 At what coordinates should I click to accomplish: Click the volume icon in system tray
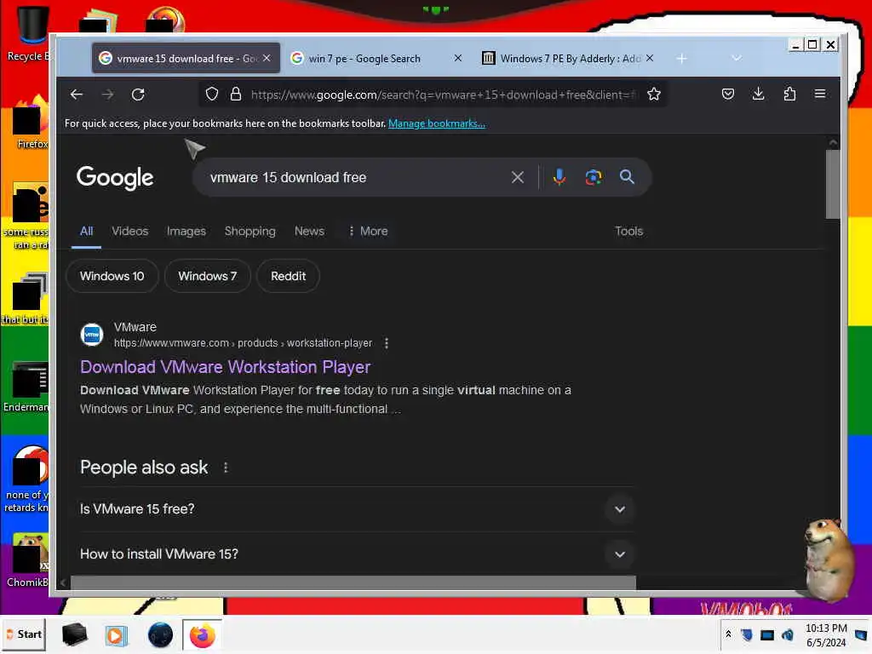[788, 634]
